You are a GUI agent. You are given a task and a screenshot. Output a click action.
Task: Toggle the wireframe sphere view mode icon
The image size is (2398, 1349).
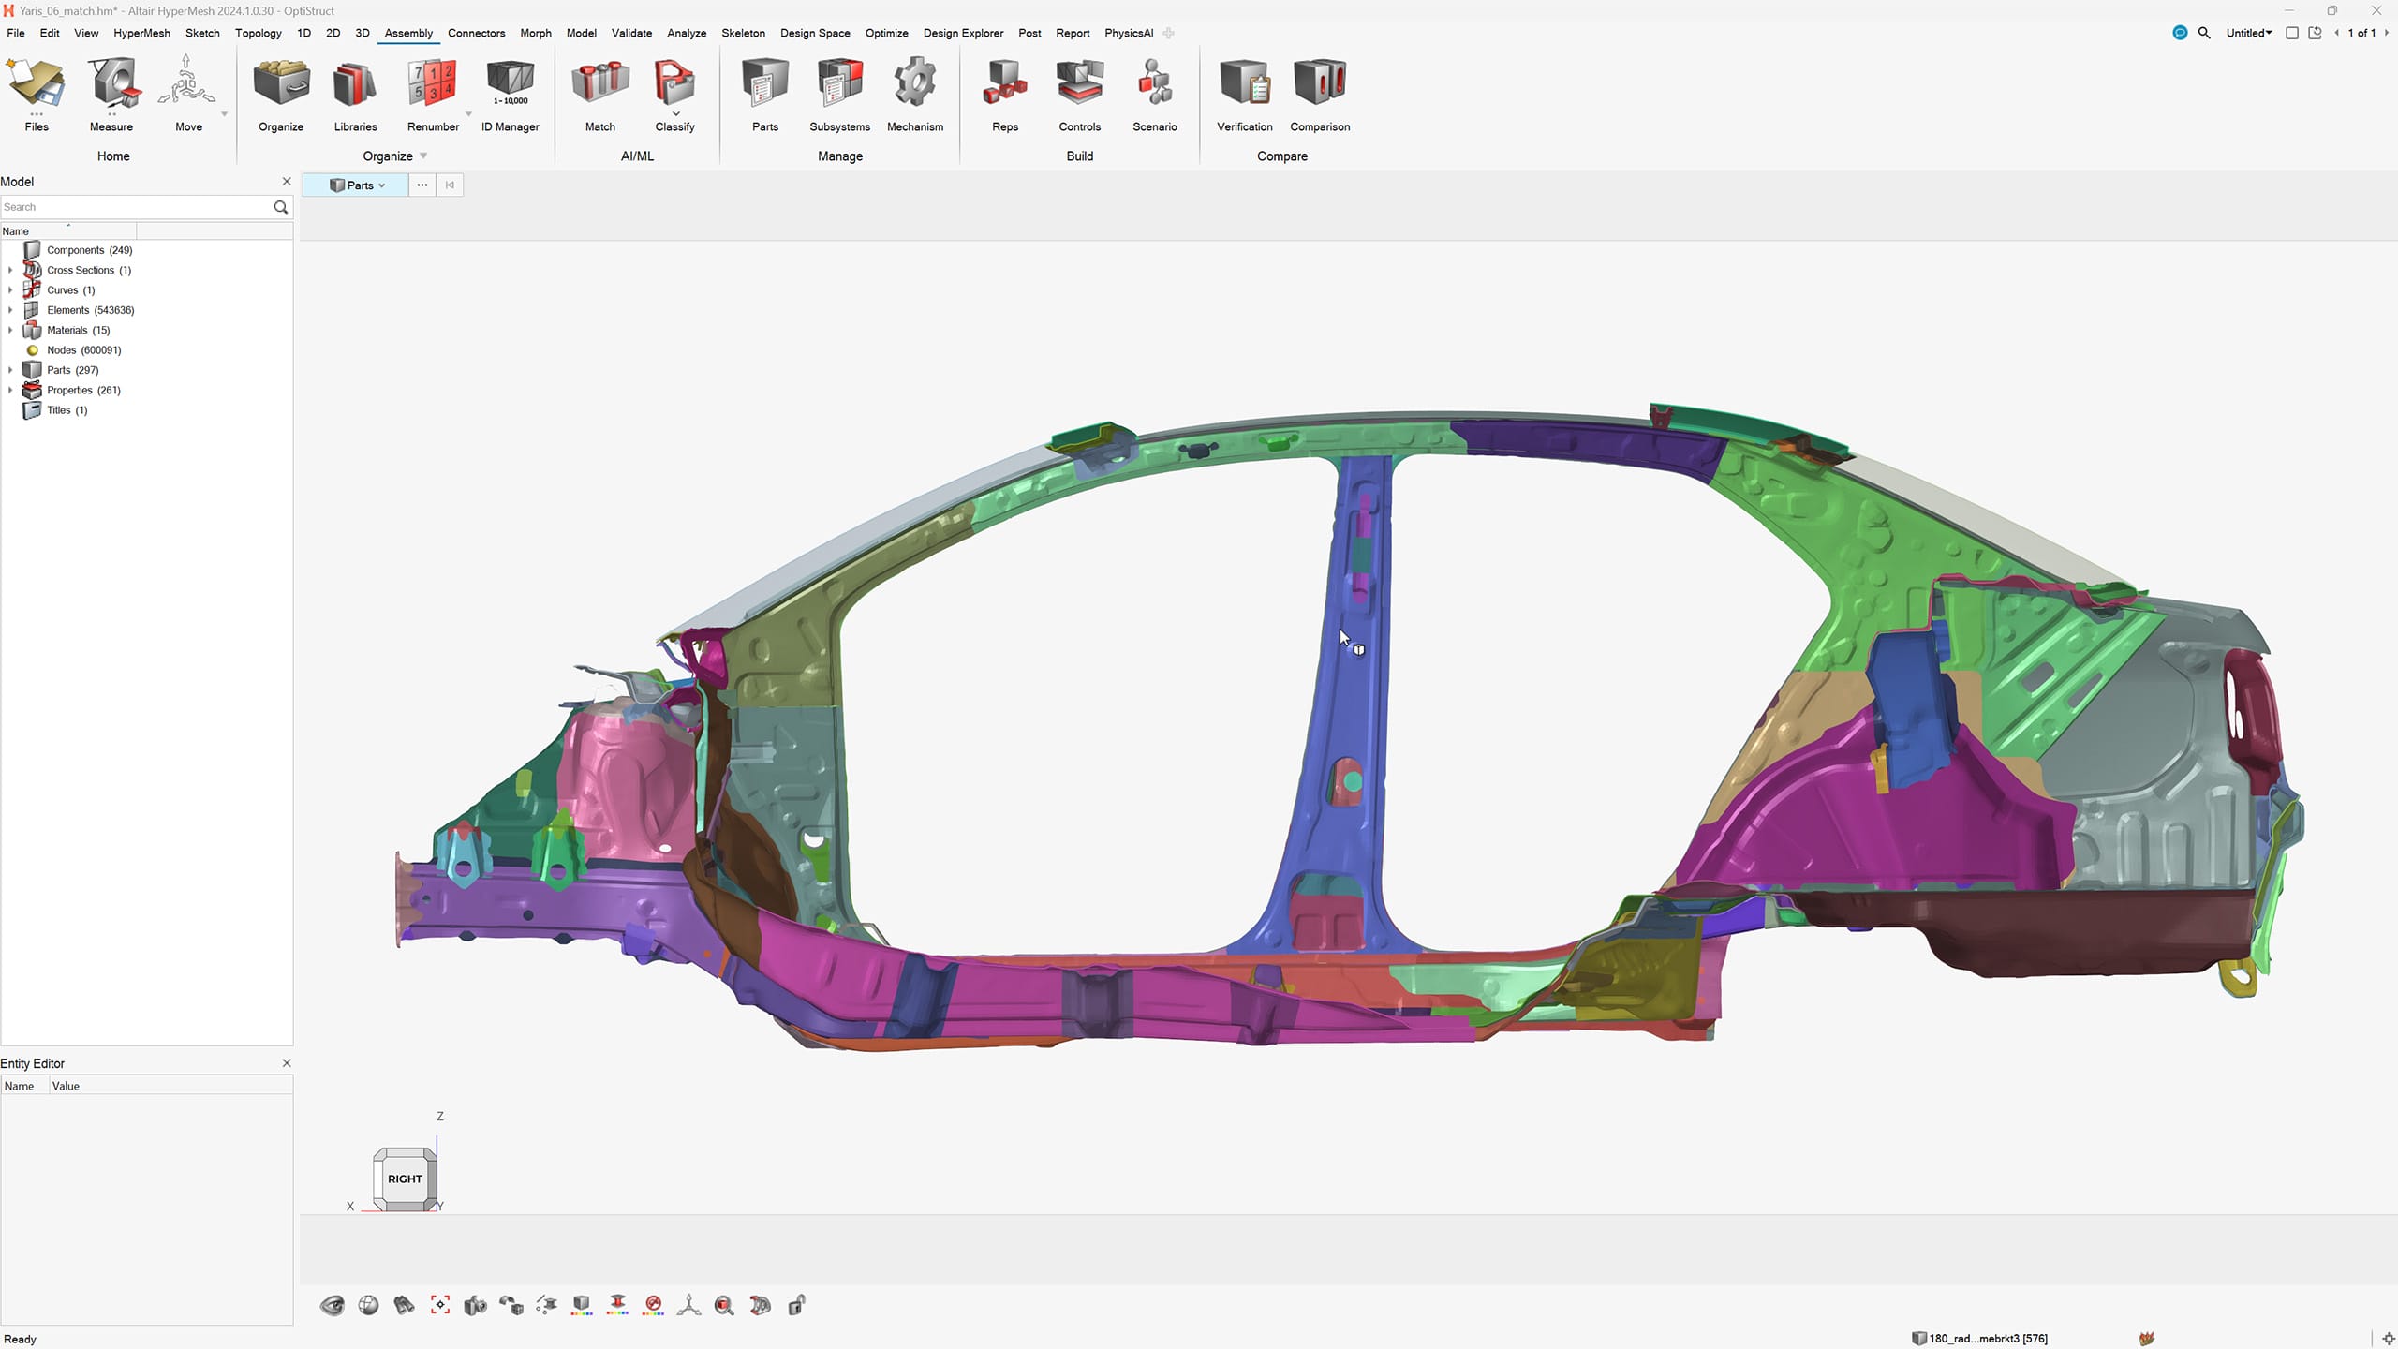pos(368,1304)
